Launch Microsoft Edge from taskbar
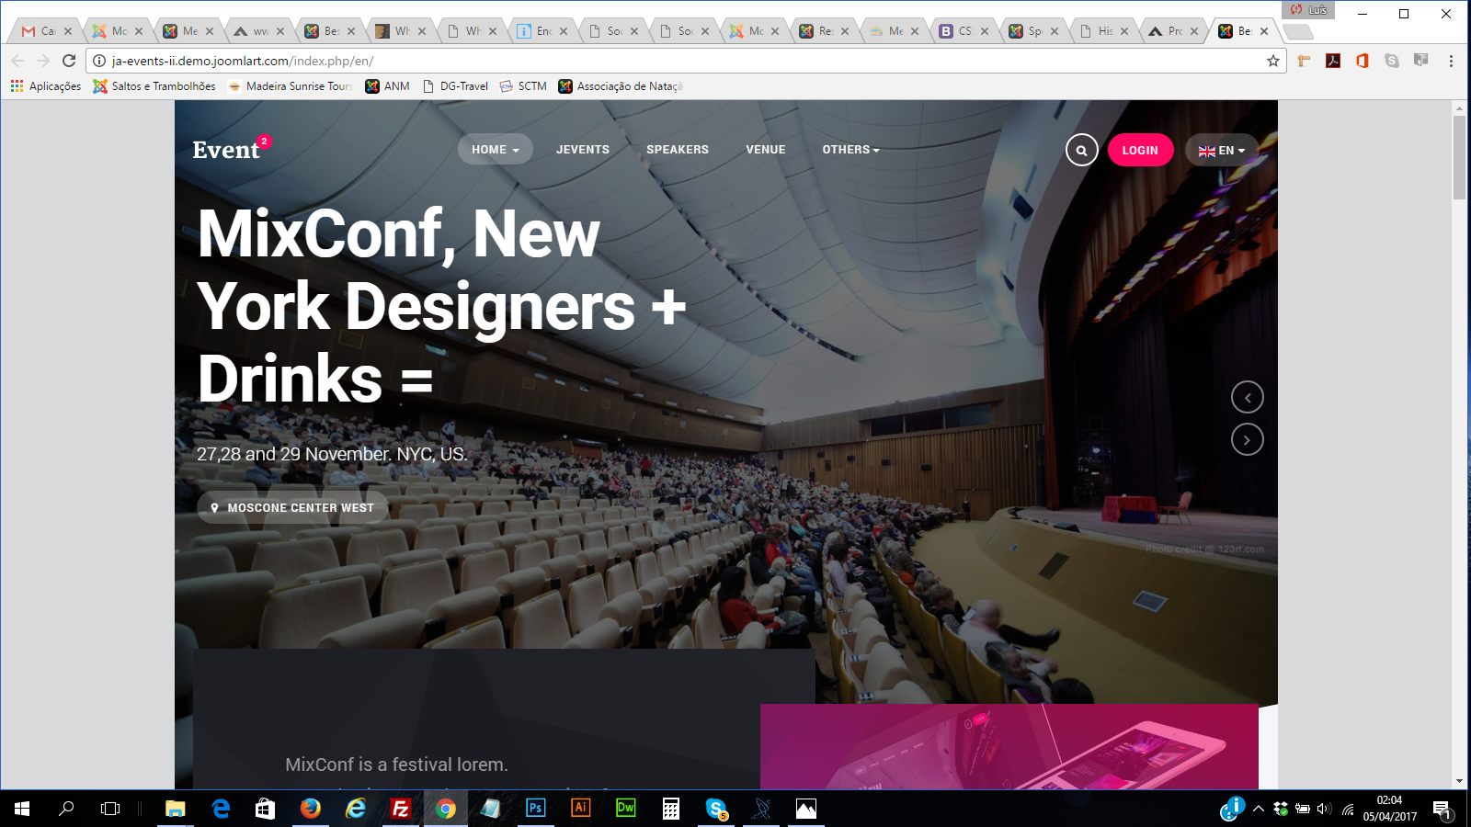This screenshot has height=827, width=1471. pos(221,809)
